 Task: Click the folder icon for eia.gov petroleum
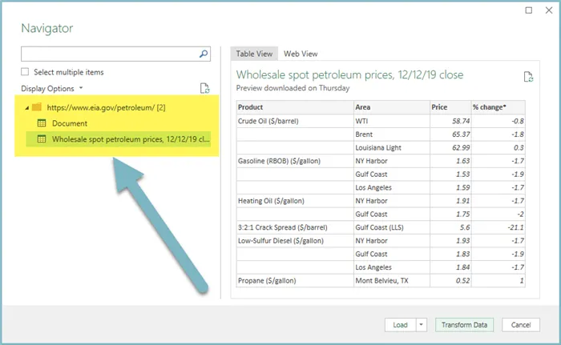tap(37, 106)
